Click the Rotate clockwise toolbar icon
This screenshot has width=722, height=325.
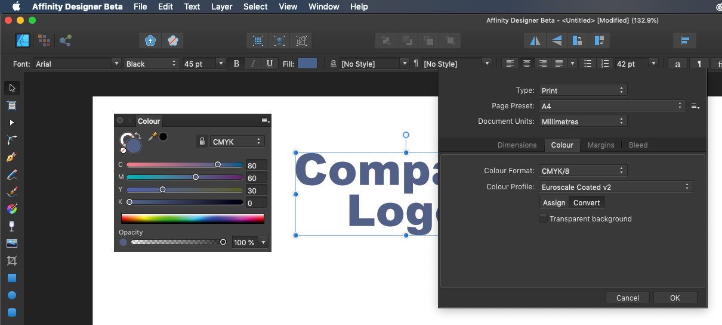[598, 40]
